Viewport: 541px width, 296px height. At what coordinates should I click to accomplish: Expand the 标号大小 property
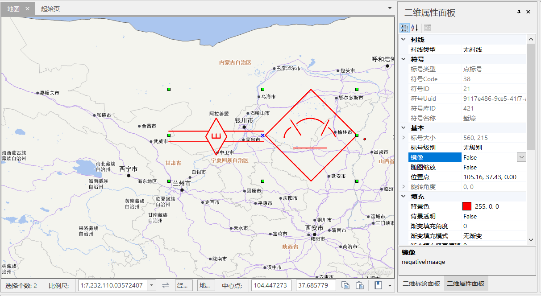pyautogui.click(x=404, y=138)
